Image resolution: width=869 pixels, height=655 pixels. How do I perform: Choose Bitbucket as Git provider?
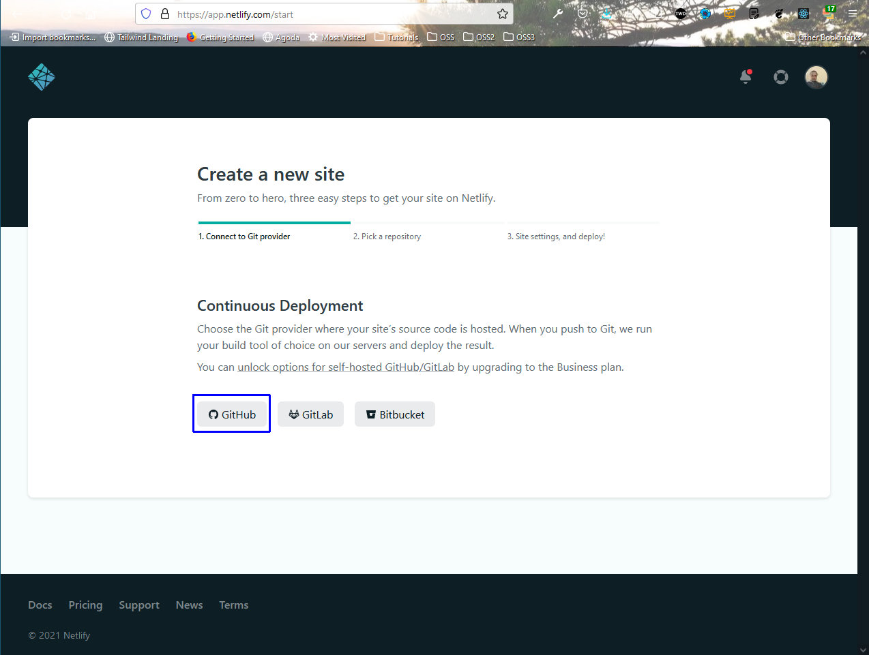395,414
